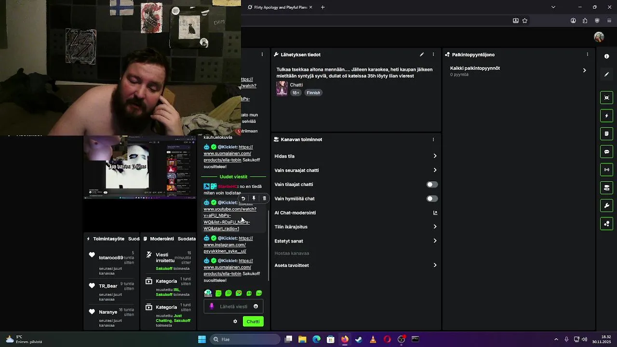The width and height of the screenshot is (617, 347).
Task: Expand the Aseta tavoitteet option
Action: pos(435,265)
